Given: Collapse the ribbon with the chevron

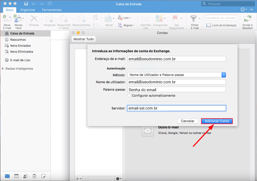Looking at the screenshot, I should coord(251,10).
